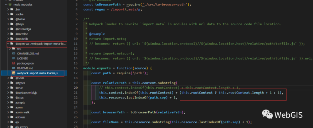Click the 'browserPath' constant on line 25
Screen dimensions: 313x128
[x=114, y=112]
